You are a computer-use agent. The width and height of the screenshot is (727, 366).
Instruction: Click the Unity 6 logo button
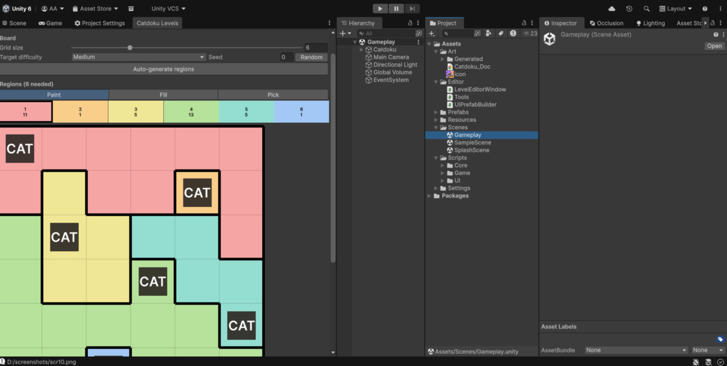[16, 8]
